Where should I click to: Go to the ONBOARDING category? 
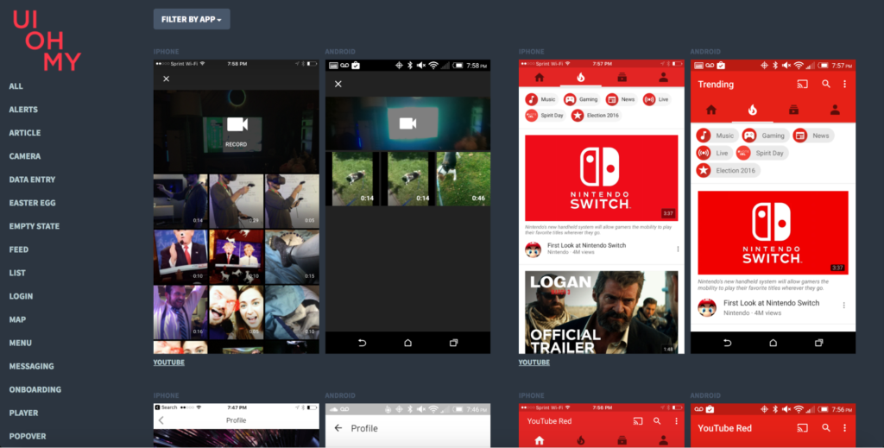pos(35,389)
